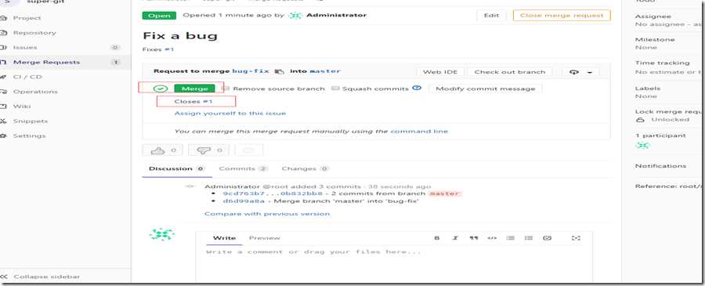Image resolution: width=705 pixels, height=286 pixels.
Task: Follow Assign yourself to this issue link
Action: (x=230, y=114)
